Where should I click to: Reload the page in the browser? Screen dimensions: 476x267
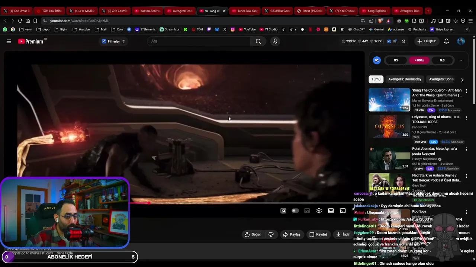(x=20, y=21)
